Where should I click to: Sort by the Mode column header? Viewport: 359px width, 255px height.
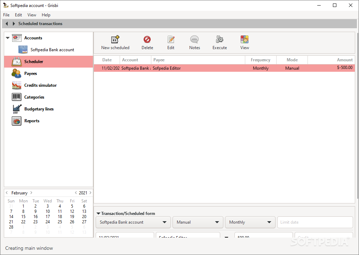pos(292,60)
